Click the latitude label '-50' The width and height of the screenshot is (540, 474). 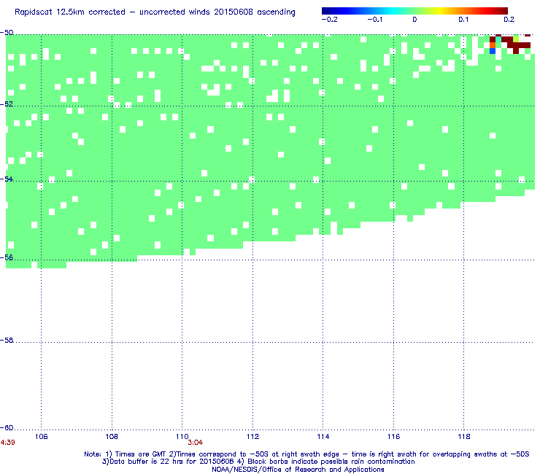click(x=7, y=33)
